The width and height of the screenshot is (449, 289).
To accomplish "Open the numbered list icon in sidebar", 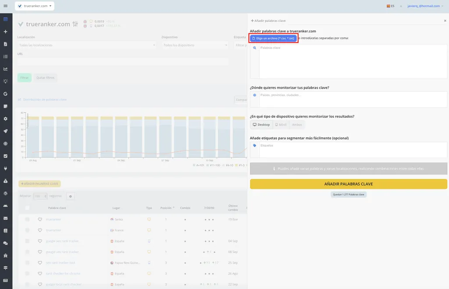I will (5, 56).
